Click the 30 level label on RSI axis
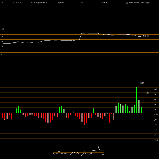This screenshot has width=159, height=159. pyautogui.click(x=2, y=47)
